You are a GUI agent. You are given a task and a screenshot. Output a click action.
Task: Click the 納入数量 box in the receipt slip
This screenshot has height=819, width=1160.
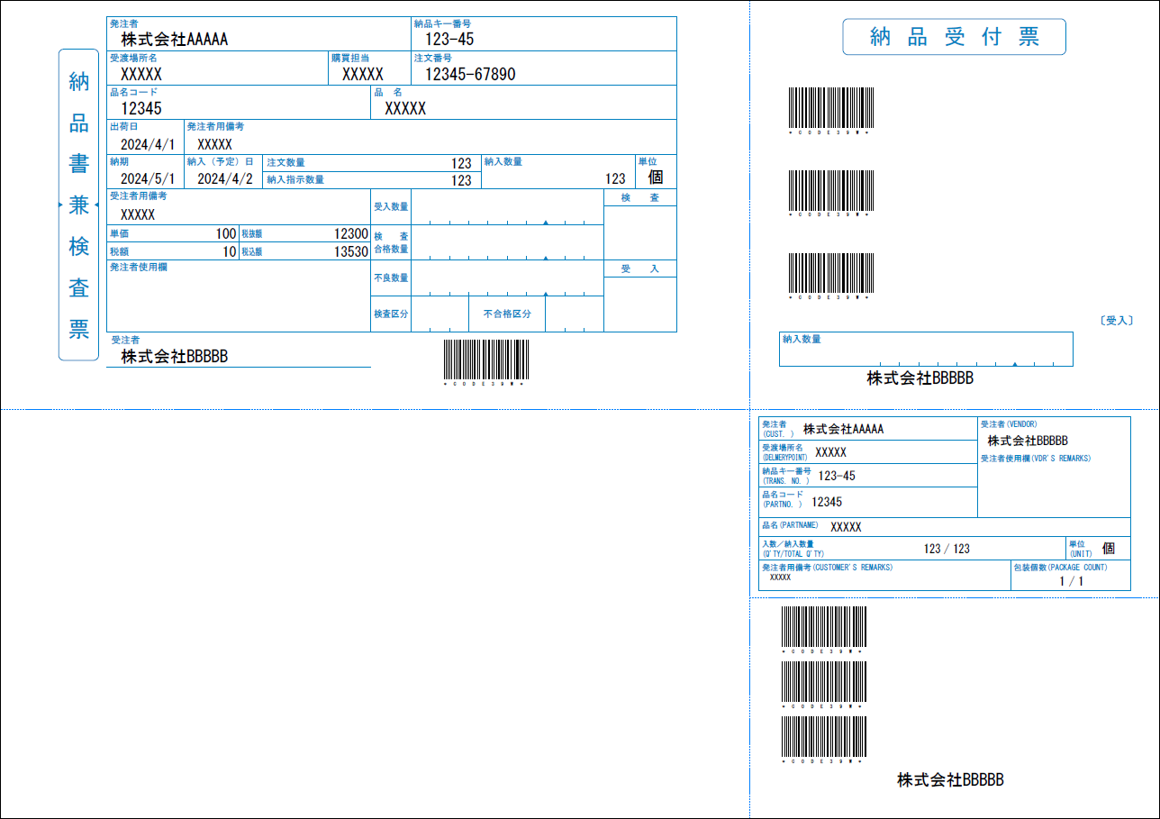[925, 350]
